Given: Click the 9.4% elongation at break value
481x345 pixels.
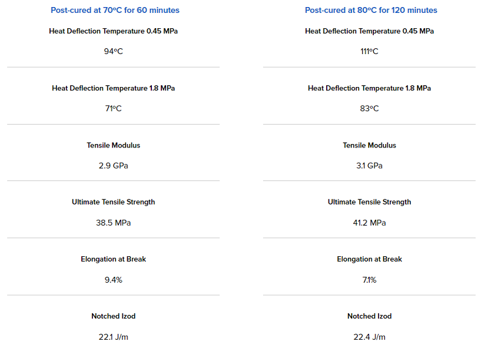Looking at the screenshot, I should (x=114, y=280).
